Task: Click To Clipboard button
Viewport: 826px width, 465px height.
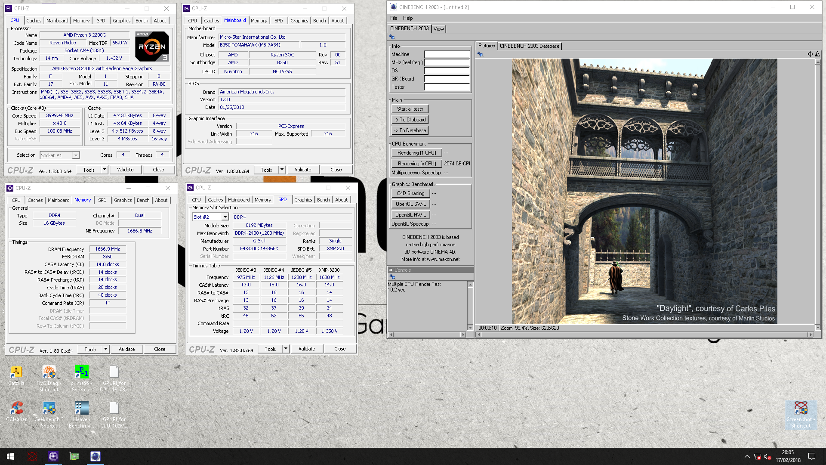Action: point(410,120)
